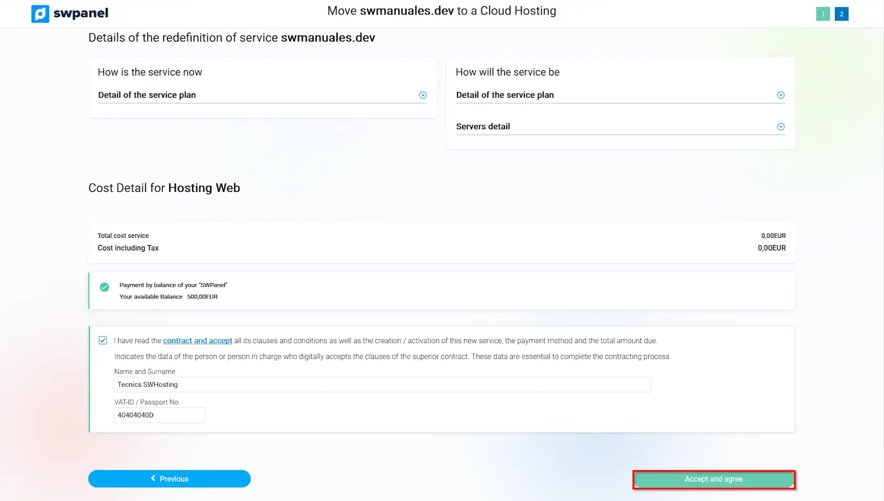Click the Accept and agree button
Image resolution: width=884 pixels, height=501 pixels.
coord(714,479)
